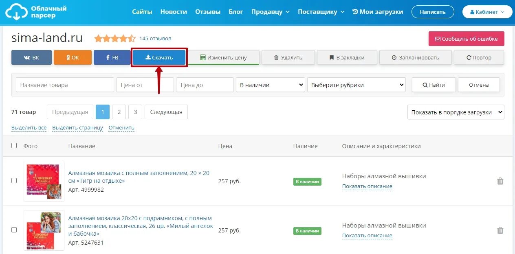This screenshot has height=254, width=515.
Task: Expand the Поставщику menu
Action: coord(321,12)
